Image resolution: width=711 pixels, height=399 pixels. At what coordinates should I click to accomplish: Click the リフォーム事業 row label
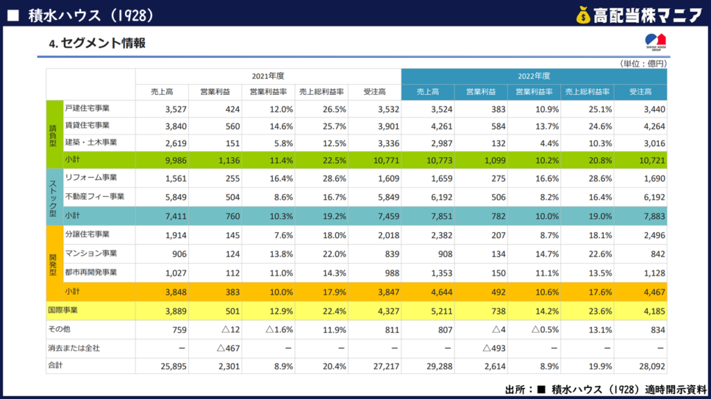click(x=91, y=178)
